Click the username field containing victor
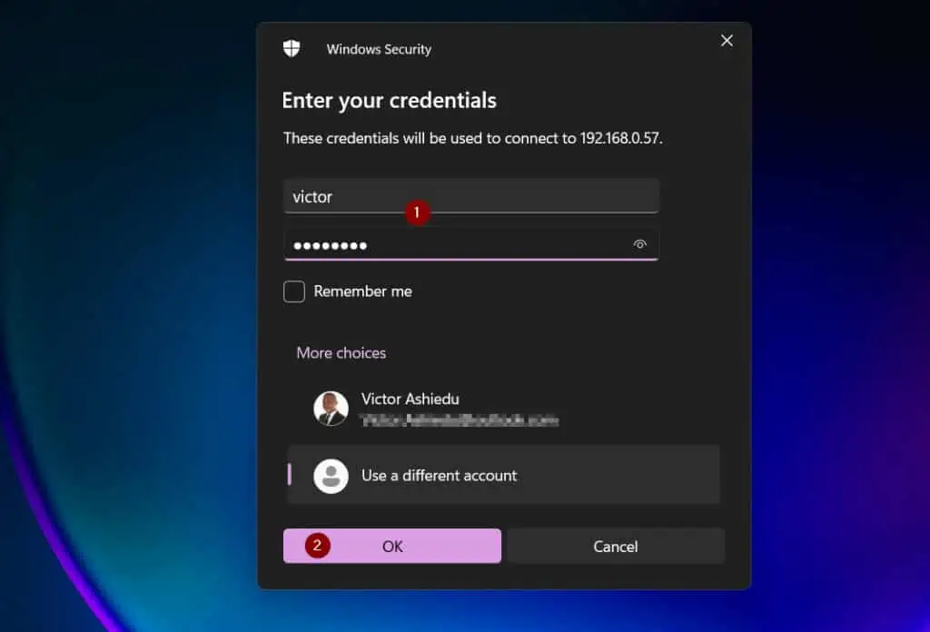The image size is (930, 632). (x=471, y=196)
